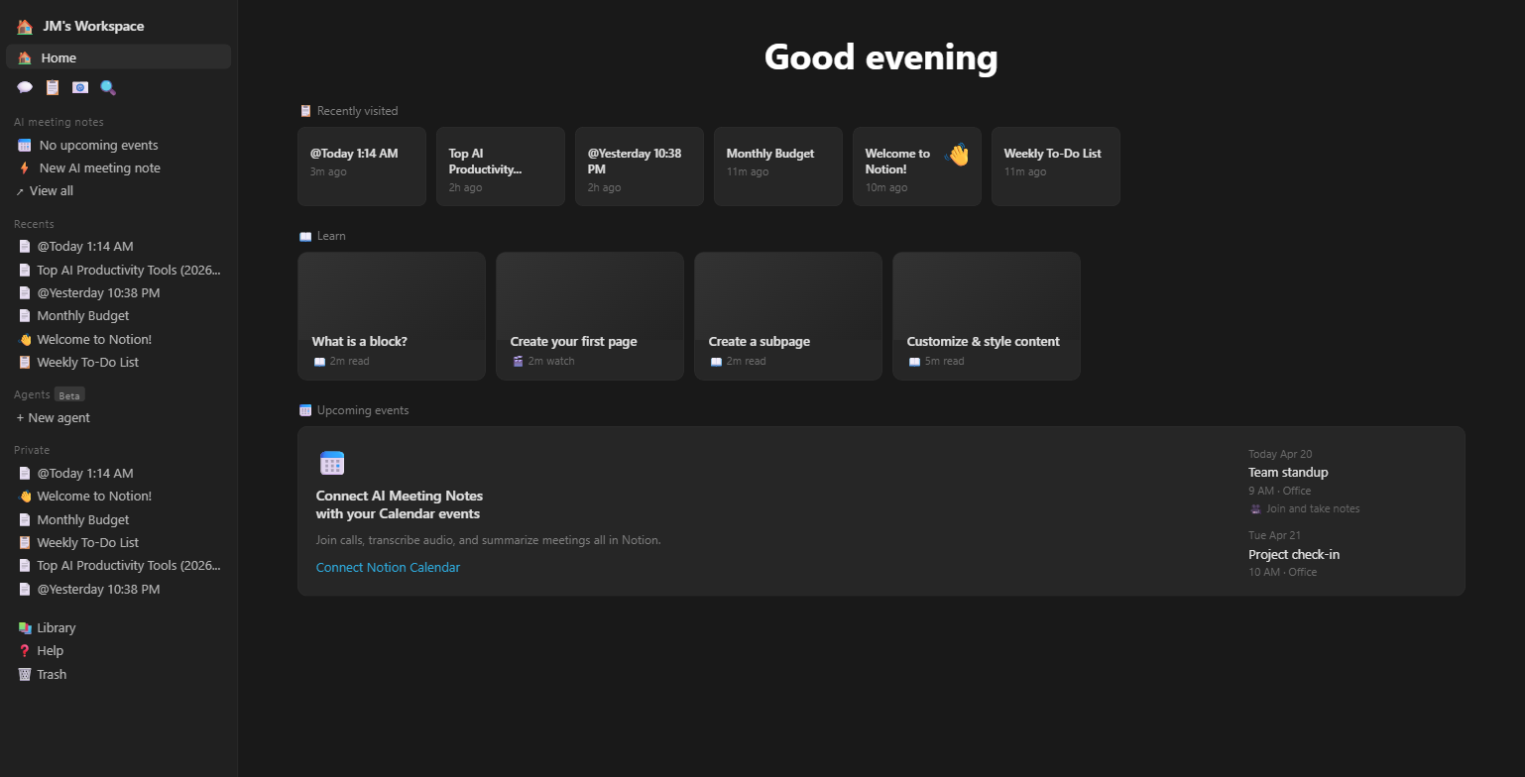Click the magnifying glass search icon
The image size is (1525, 777).
pyautogui.click(x=108, y=87)
